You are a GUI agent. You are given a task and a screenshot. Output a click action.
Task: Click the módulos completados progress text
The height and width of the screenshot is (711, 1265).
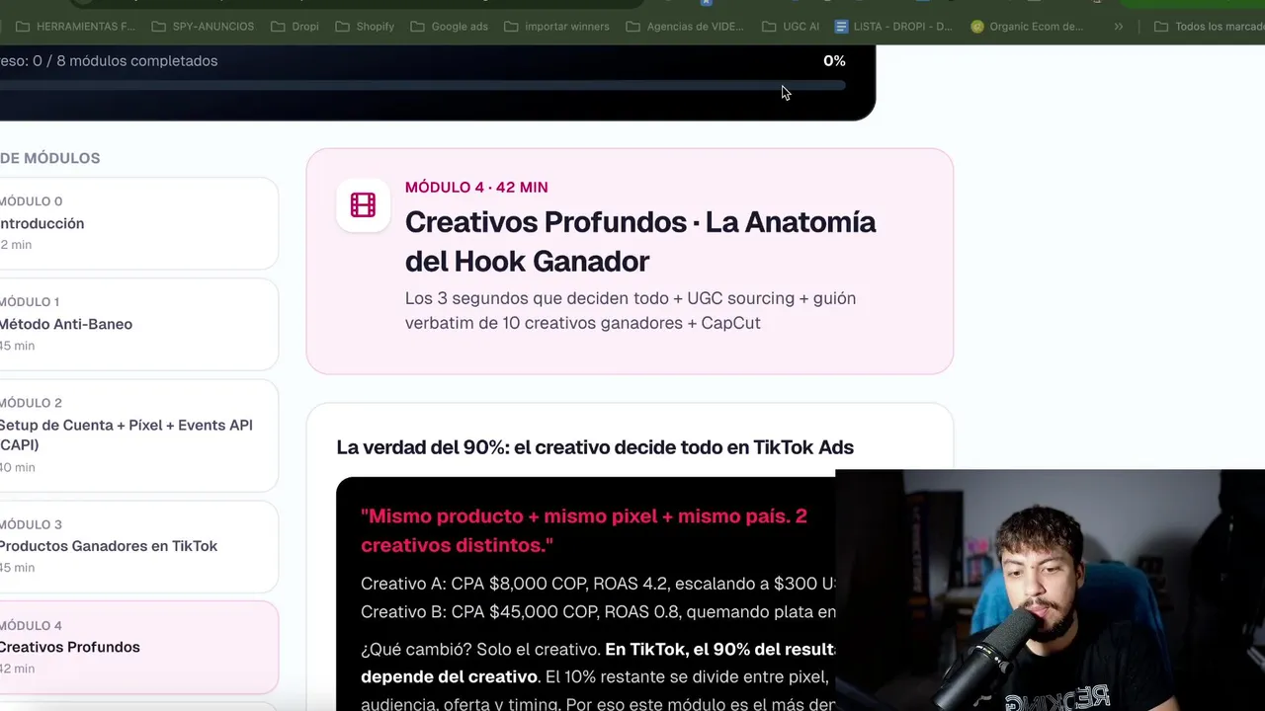point(109,61)
